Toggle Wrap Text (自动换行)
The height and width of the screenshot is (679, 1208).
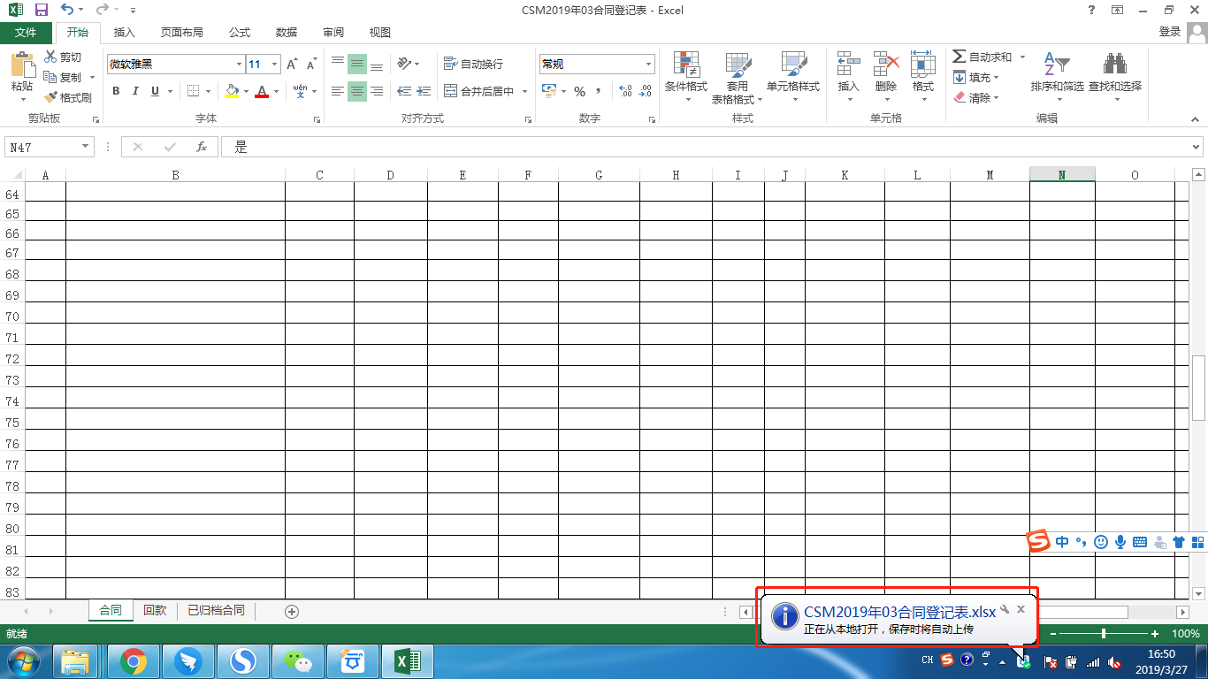[473, 65]
